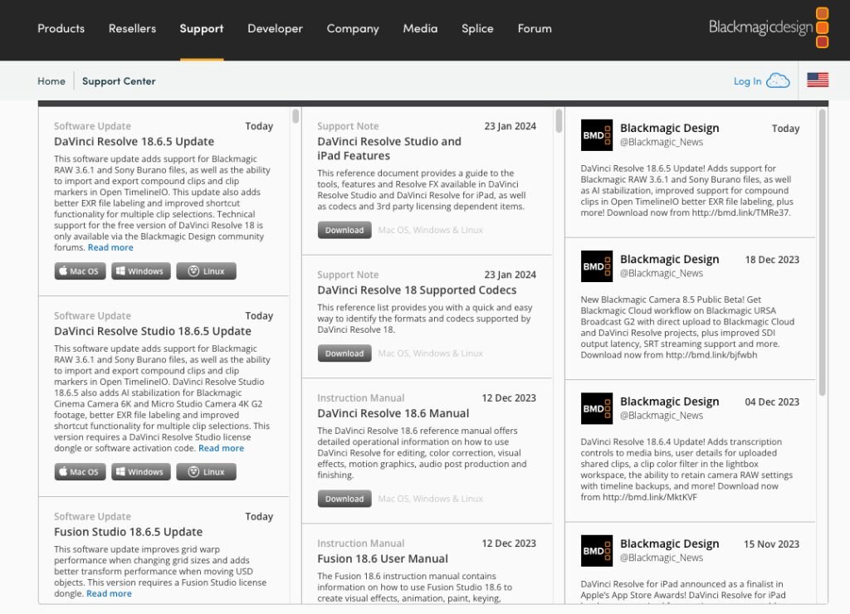Download the Studio and iPad Features note
The width and height of the screenshot is (850, 614).
pos(344,230)
